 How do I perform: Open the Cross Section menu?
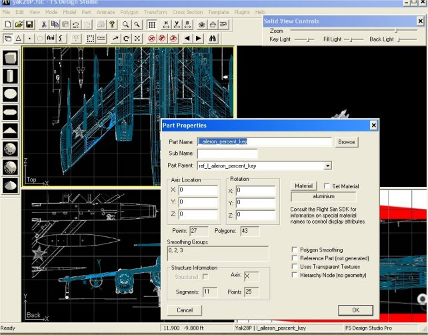187,12
